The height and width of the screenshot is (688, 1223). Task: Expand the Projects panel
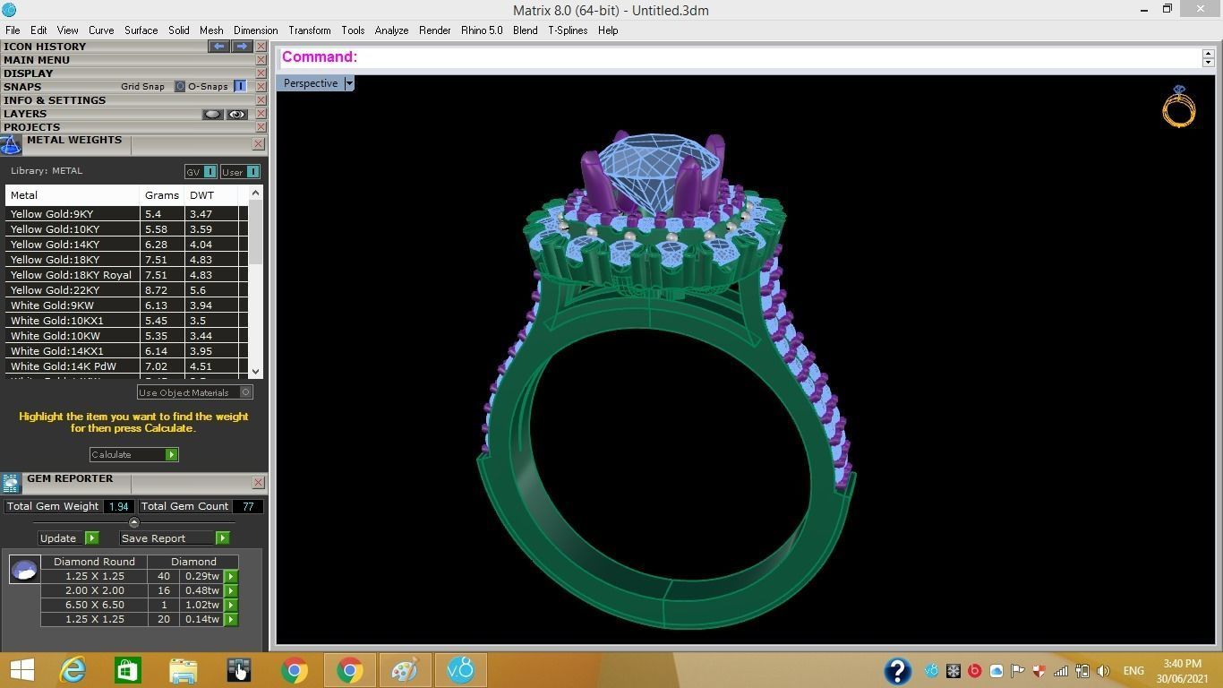coord(31,127)
